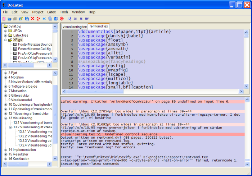Image resolution: width=252 pixels, height=176 pixels.
Task: Collapse the 13 Visualisering section
Action: 5,118
